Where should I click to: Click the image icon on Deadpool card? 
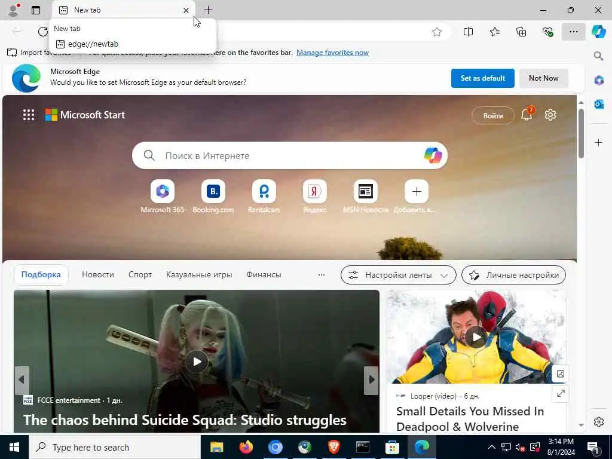click(560, 374)
